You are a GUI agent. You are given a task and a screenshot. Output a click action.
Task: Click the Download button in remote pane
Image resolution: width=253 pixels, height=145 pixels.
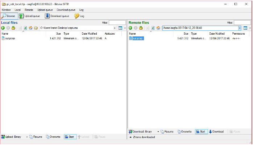coord(216,132)
